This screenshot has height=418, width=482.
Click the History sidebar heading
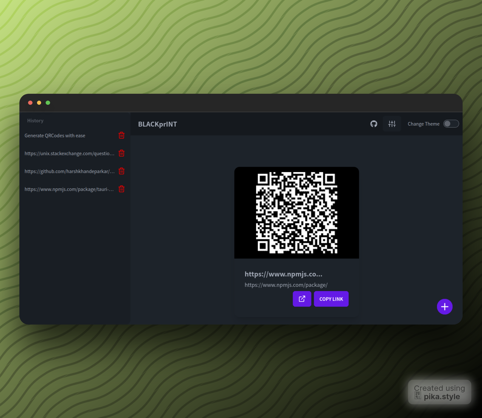click(35, 121)
